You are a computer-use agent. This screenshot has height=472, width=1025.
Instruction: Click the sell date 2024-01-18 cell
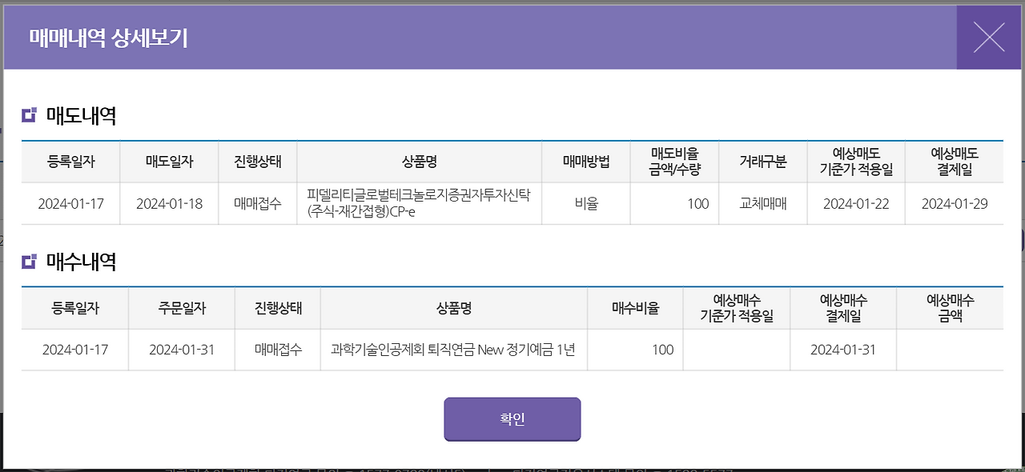click(x=169, y=203)
